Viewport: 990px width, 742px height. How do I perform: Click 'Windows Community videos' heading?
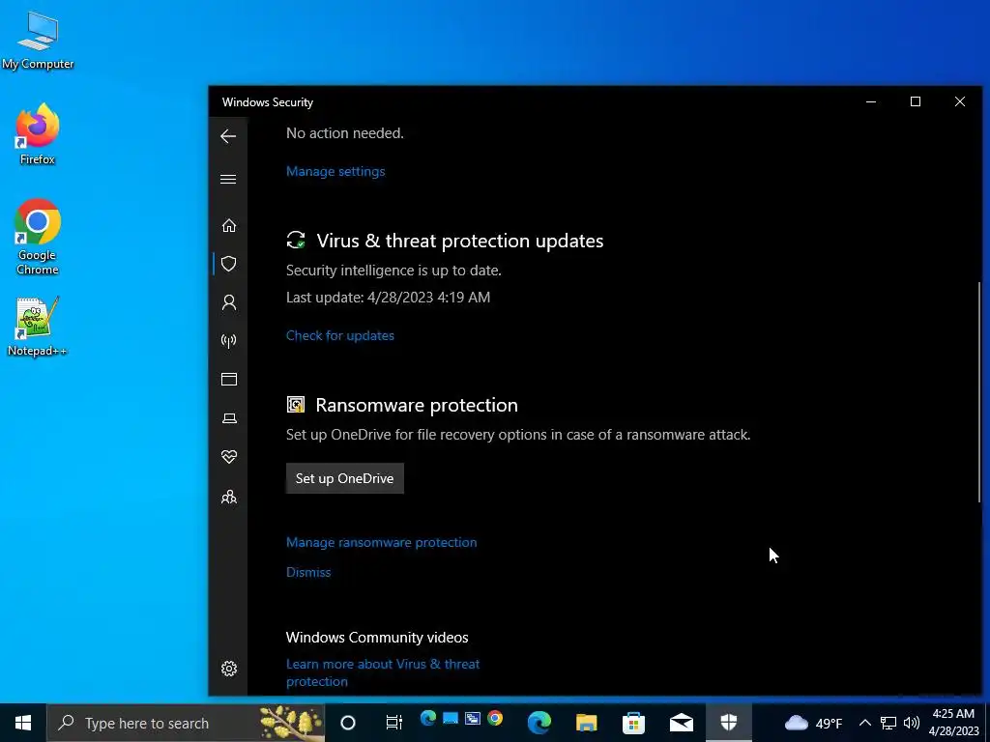tap(377, 638)
